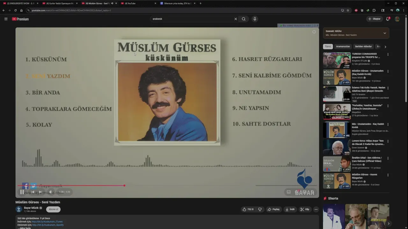The width and height of the screenshot is (408, 229).
Task: Open TURKISH COMMANDER video thumbnail
Action: (x=337, y=60)
